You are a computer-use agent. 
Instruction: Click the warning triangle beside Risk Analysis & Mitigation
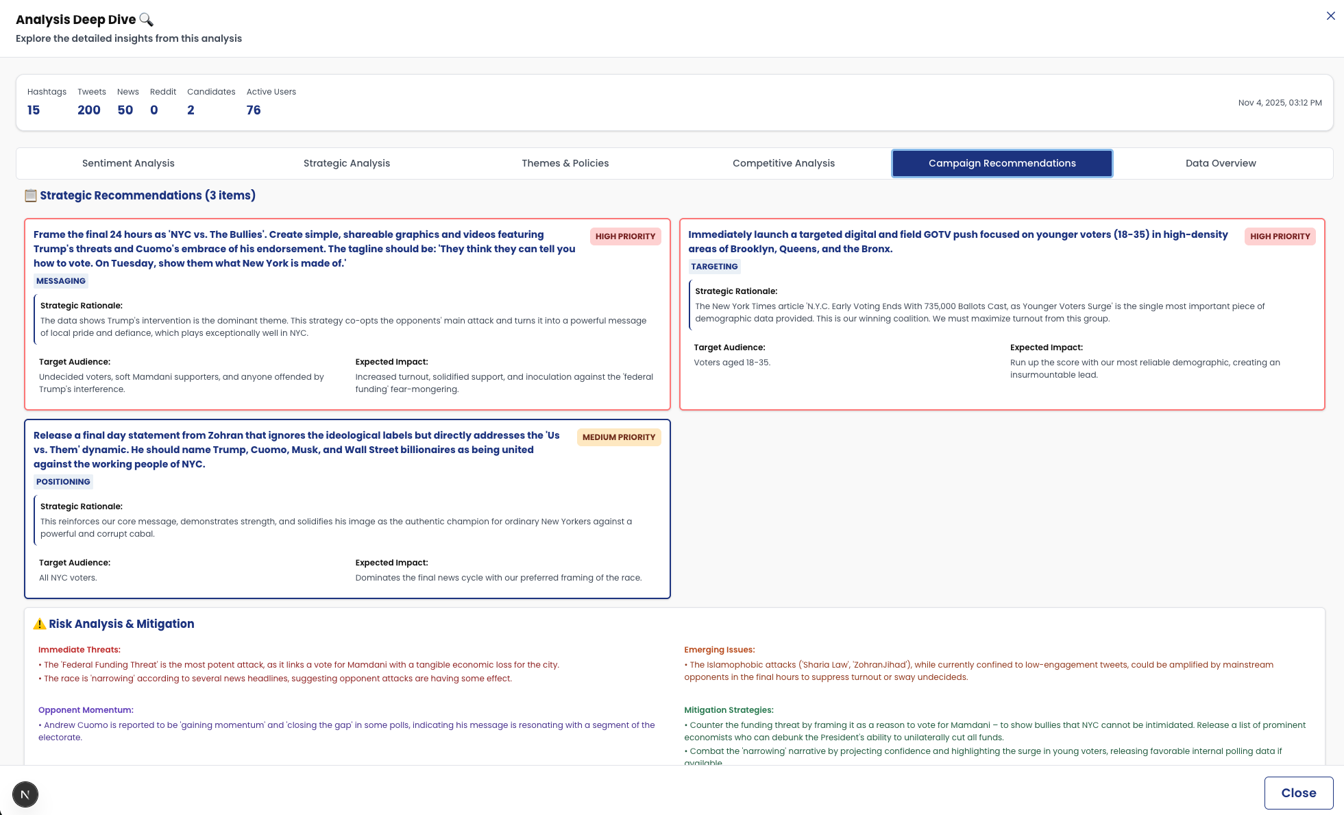pyautogui.click(x=40, y=623)
